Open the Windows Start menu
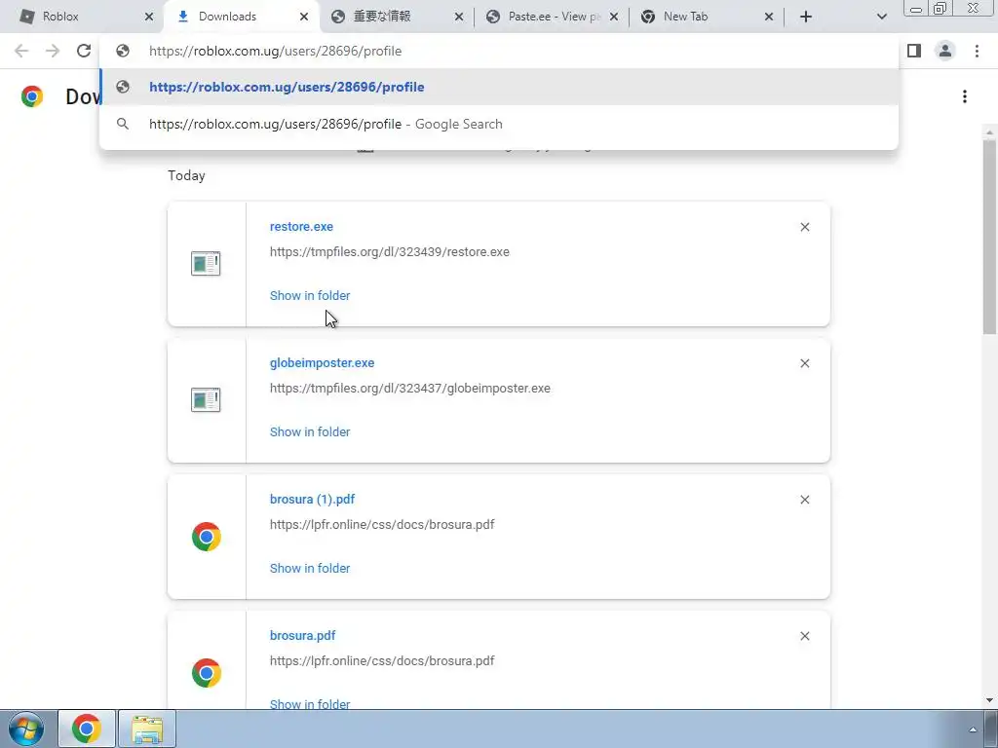 [26, 729]
